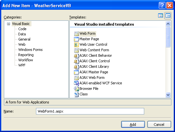The image size is (175, 132).
Task: Select the Workflow category
Action: tap(26, 60)
